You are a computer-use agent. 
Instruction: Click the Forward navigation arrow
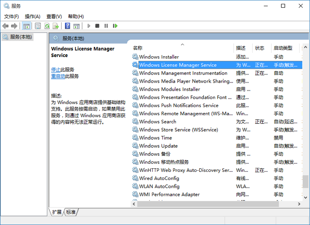[x=14, y=26]
